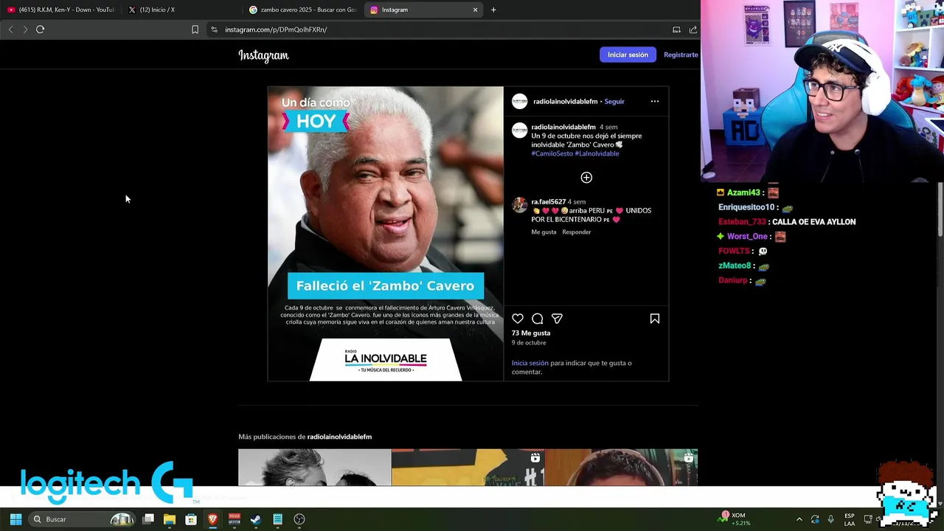Open ra.fael5627 username link
Viewport: 944px width, 531px height.
pyautogui.click(x=549, y=201)
